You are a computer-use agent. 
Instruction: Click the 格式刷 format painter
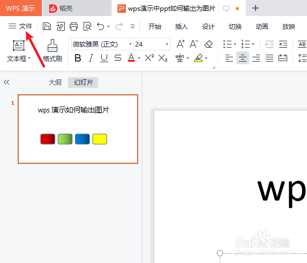(x=53, y=51)
